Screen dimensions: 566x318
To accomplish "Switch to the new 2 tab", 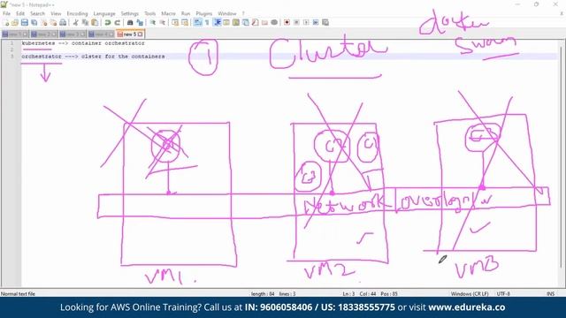I will point(43,34).
